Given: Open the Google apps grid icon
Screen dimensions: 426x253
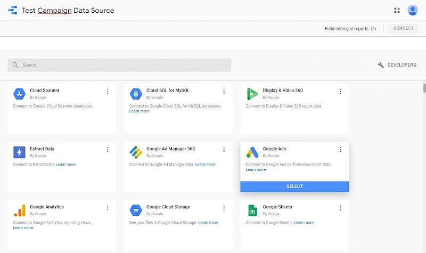Looking at the screenshot, I should pos(397,10).
